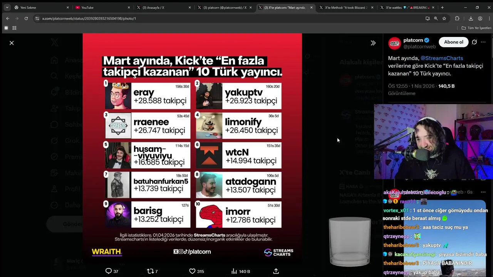The height and width of the screenshot is (277, 493).
Task: Open the three-dot more menu on the post
Action: (x=483, y=42)
